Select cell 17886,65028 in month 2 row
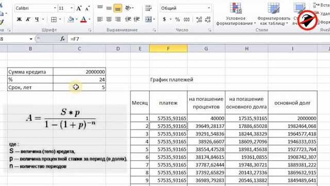The image size is (330, 186). tap(246, 126)
